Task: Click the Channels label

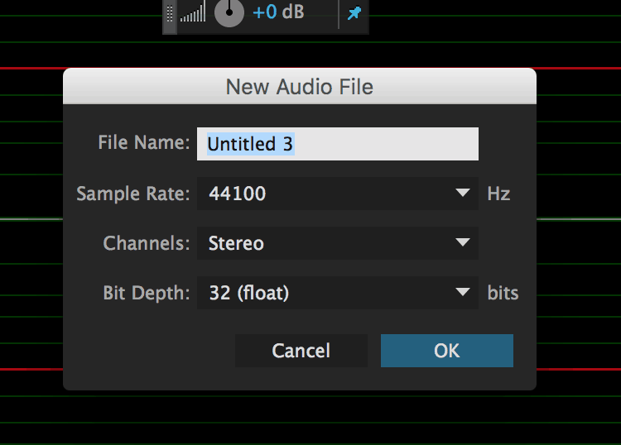Action: tap(147, 243)
